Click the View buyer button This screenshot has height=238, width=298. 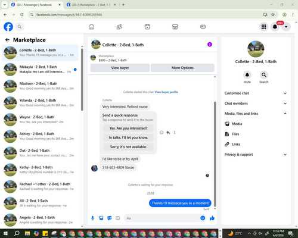click(x=120, y=68)
